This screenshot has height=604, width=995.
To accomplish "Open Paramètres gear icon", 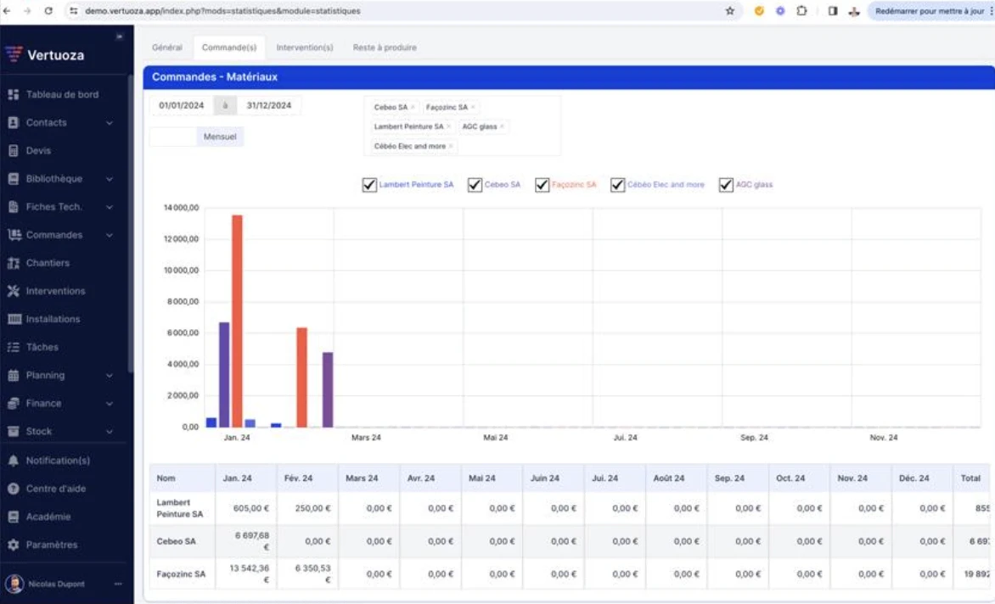I will pos(14,545).
